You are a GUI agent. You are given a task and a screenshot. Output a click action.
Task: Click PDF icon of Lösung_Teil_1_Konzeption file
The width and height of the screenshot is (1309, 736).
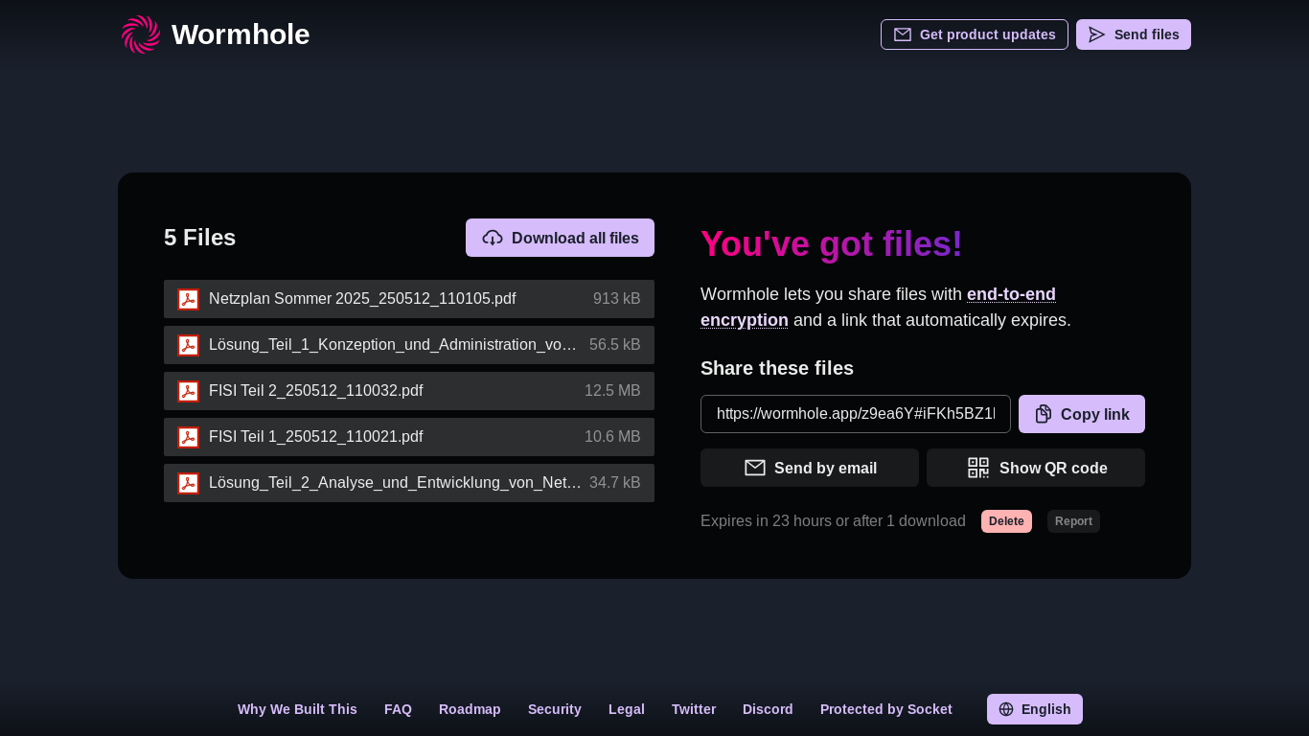click(189, 345)
